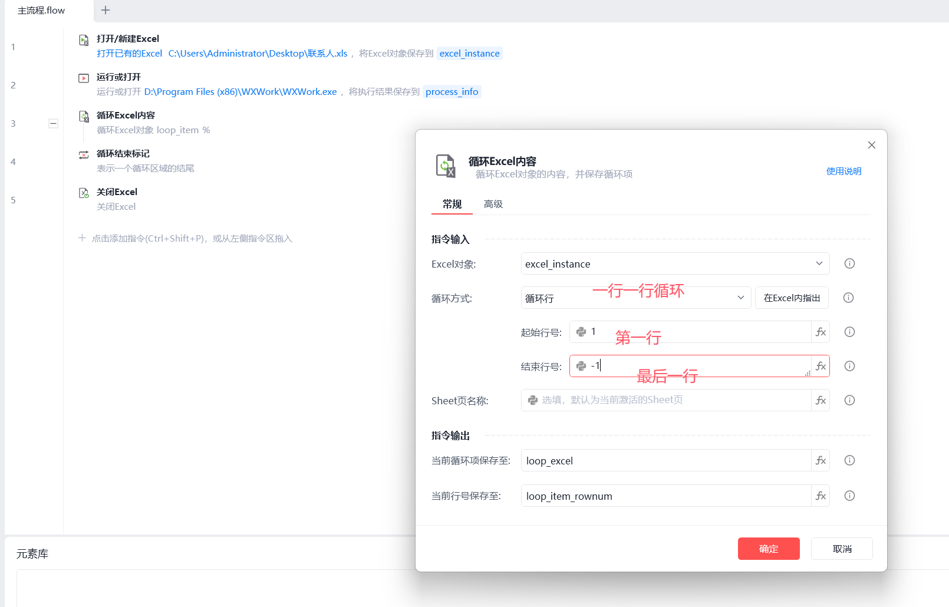
Task: Select step 循环结束标记 title
Action: [x=123, y=153]
